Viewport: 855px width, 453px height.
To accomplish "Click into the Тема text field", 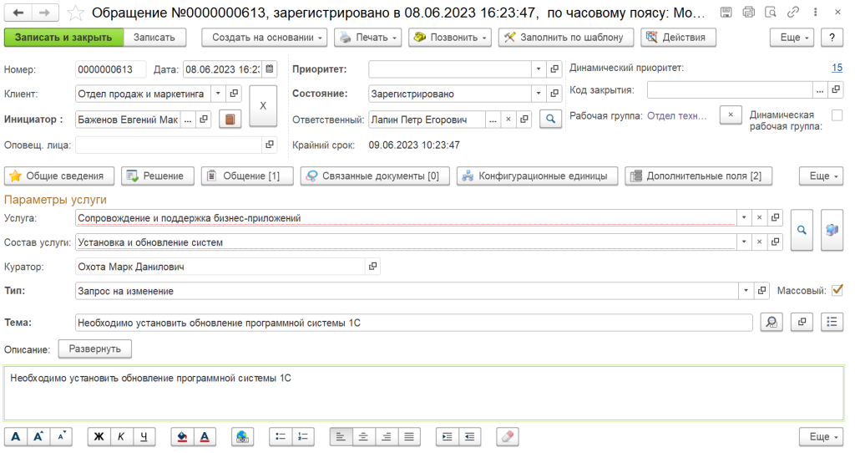I will [x=413, y=322].
